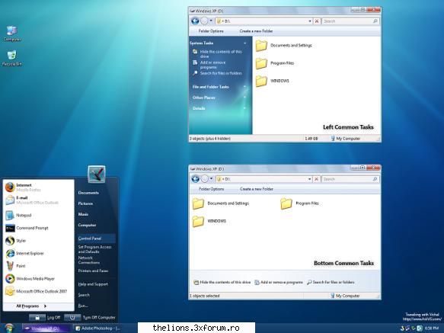Screen dimensions: 444x333
Task: Switch to Adobe Photoshop taskbar button
Action: point(98,328)
